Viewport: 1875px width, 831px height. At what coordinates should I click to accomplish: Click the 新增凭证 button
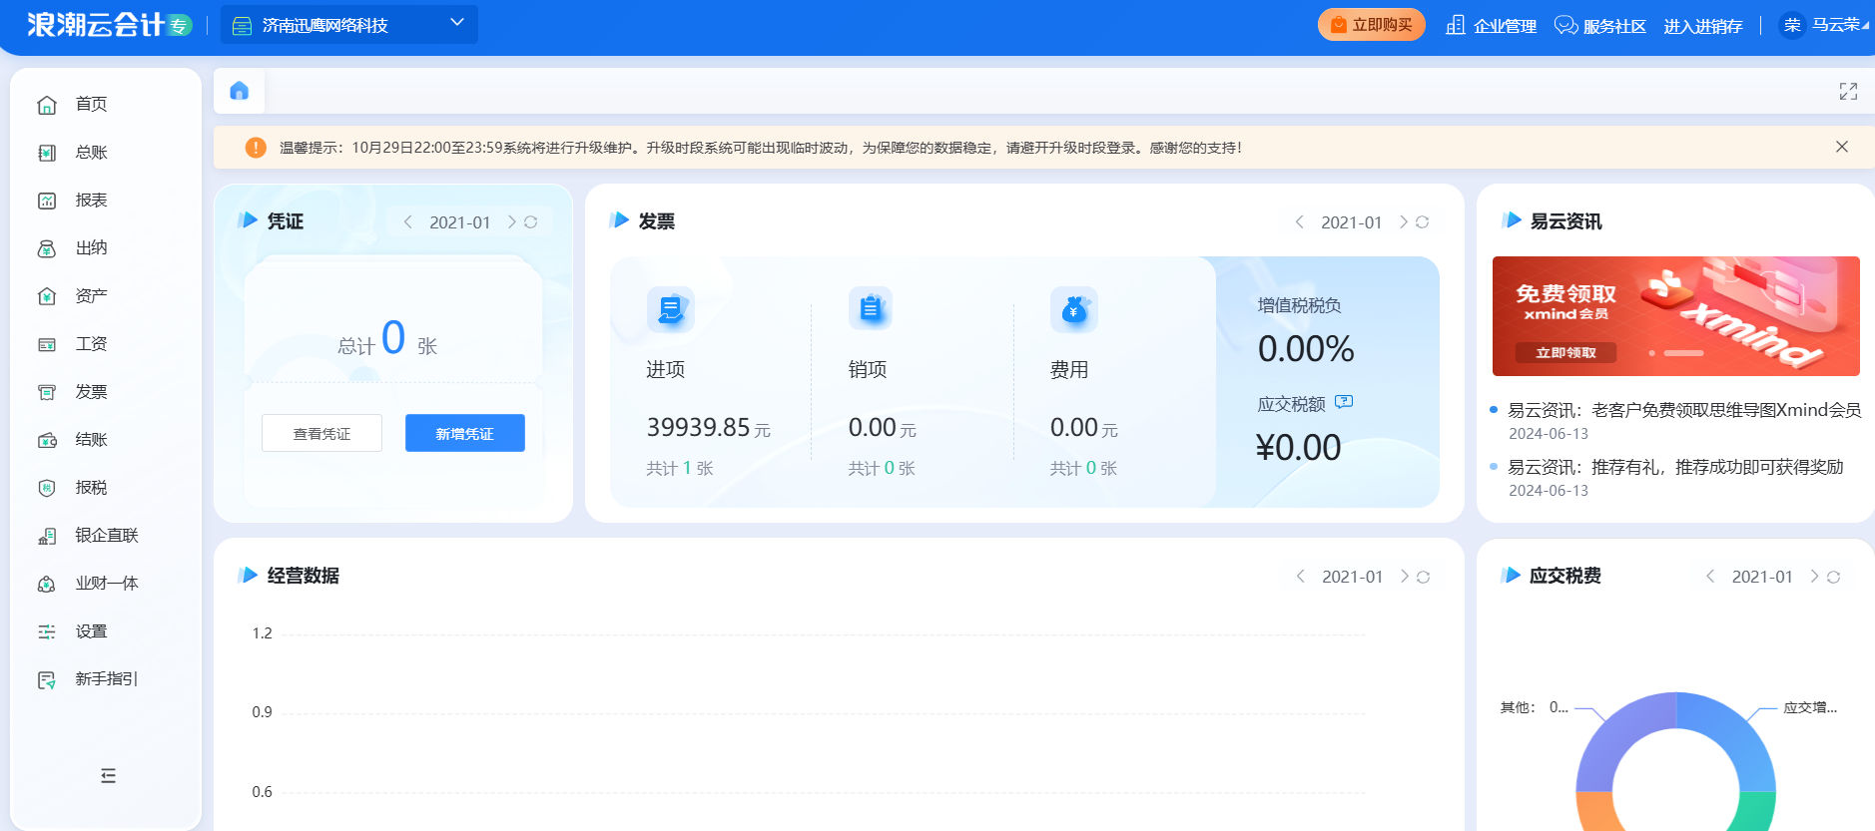pos(464,433)
